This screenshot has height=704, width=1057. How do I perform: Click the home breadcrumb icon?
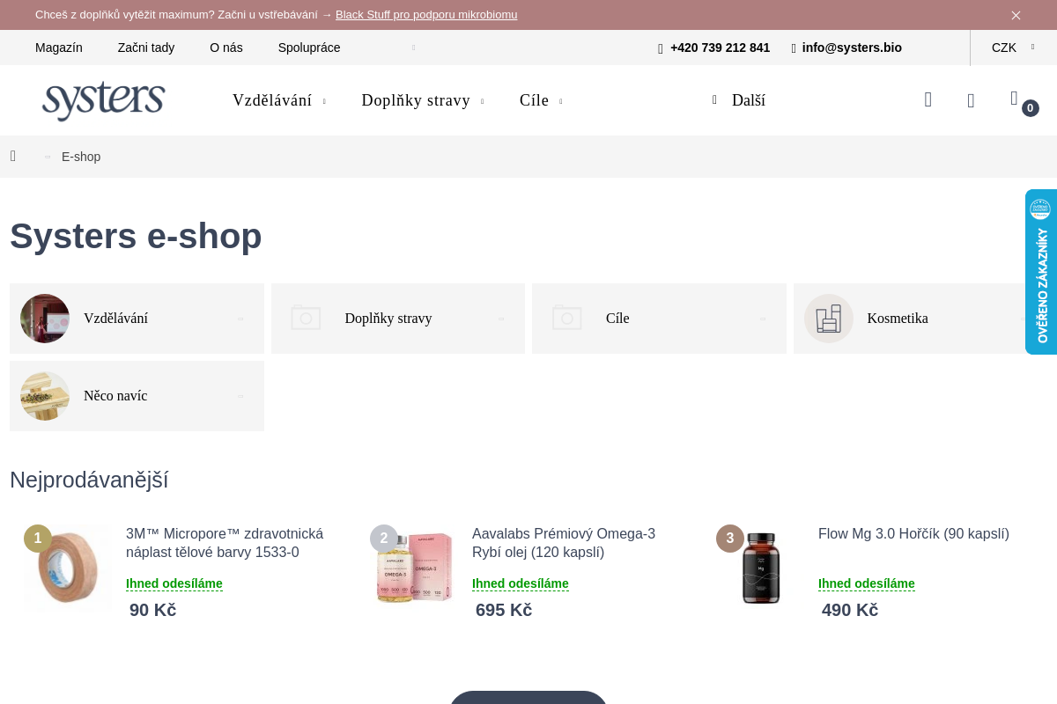point(13,157)
